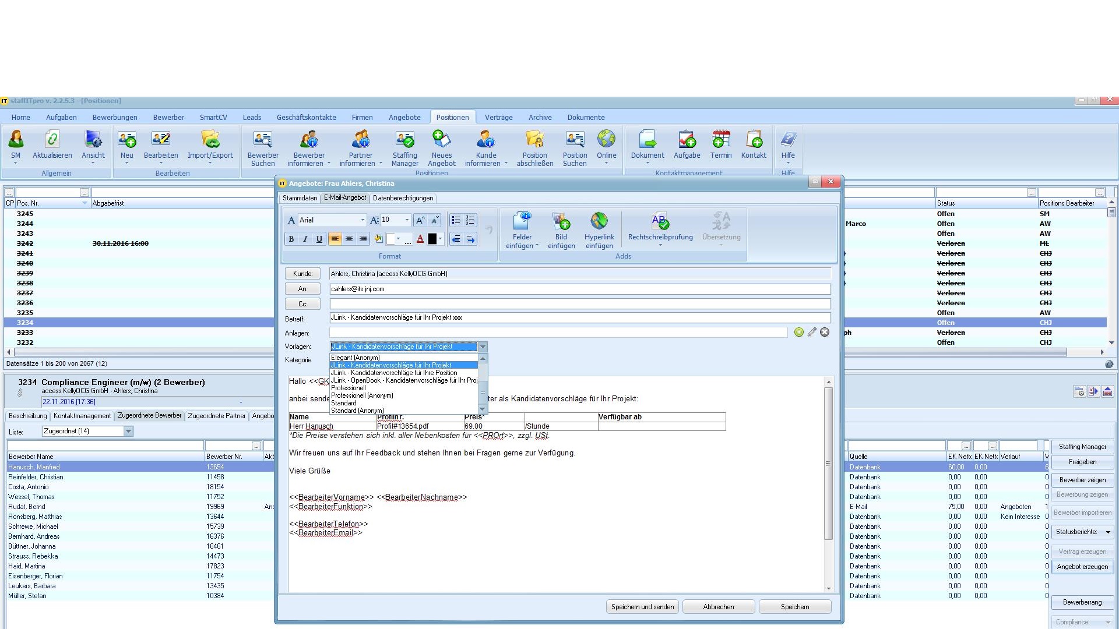Decrease font size with shrink button

434,220
